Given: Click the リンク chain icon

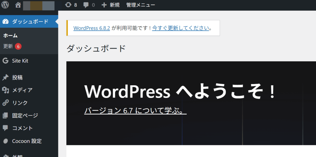Looking at the screenshot, I should coord(5,103).
